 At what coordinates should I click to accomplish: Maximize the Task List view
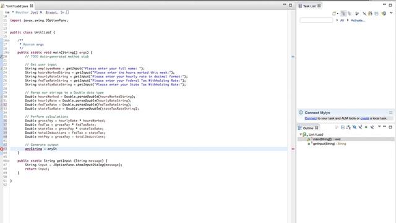pyautogui.click(x=390, y=5)
